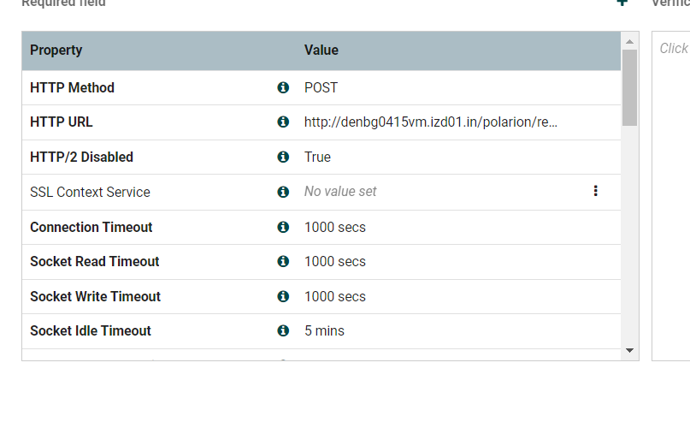Click the Value column header
690x428 pixels.
[321, 51]
